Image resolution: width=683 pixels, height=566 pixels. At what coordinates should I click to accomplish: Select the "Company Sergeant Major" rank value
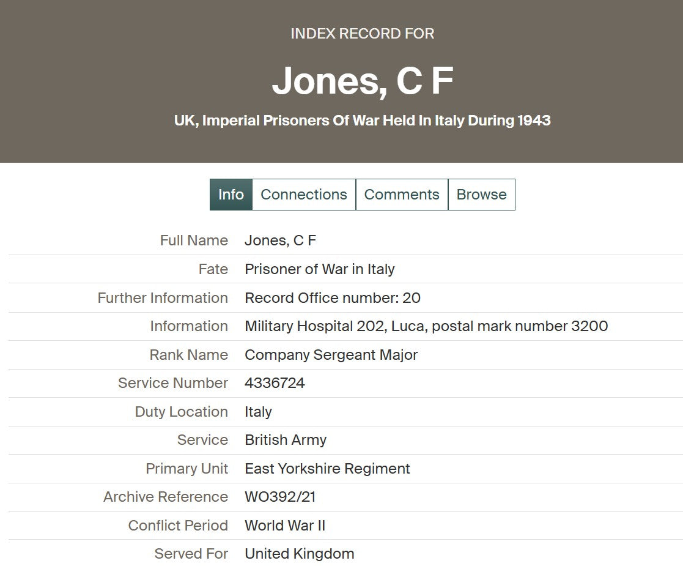click(331, 355)
